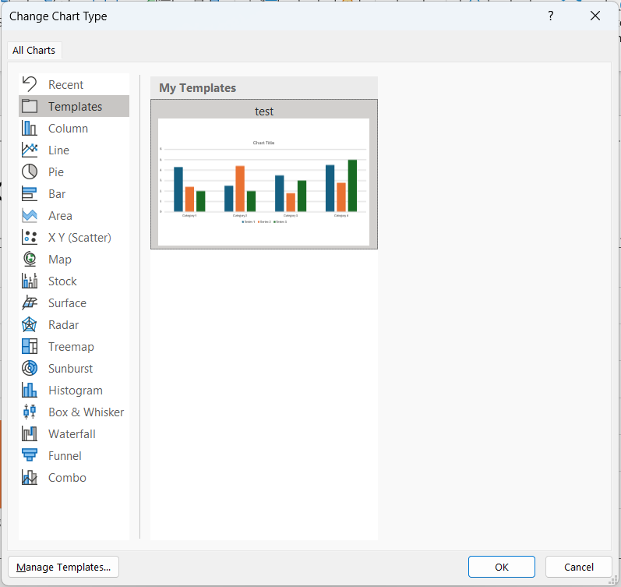This screenshot has height=587, width=621.
Task: Click the Combo chart icon
Action: [30, 477]
